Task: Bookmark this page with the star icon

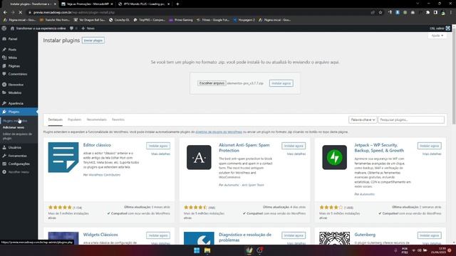Action: point(380,13)
